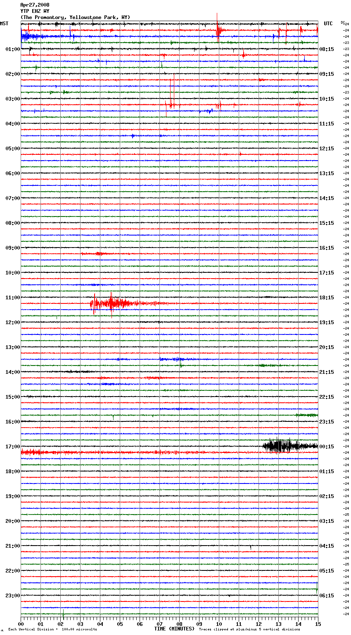Click the 11:15 UTC label
This screenshot has width=351, height=635.
coord(327,124)
